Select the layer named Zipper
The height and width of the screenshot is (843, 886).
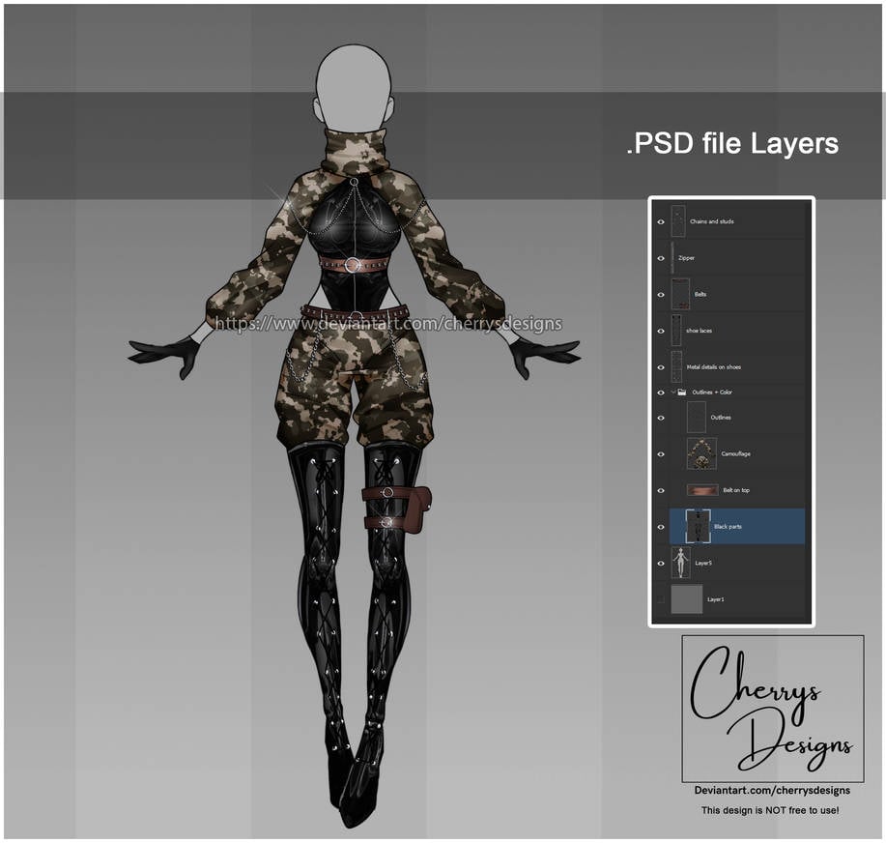point(687,258)
